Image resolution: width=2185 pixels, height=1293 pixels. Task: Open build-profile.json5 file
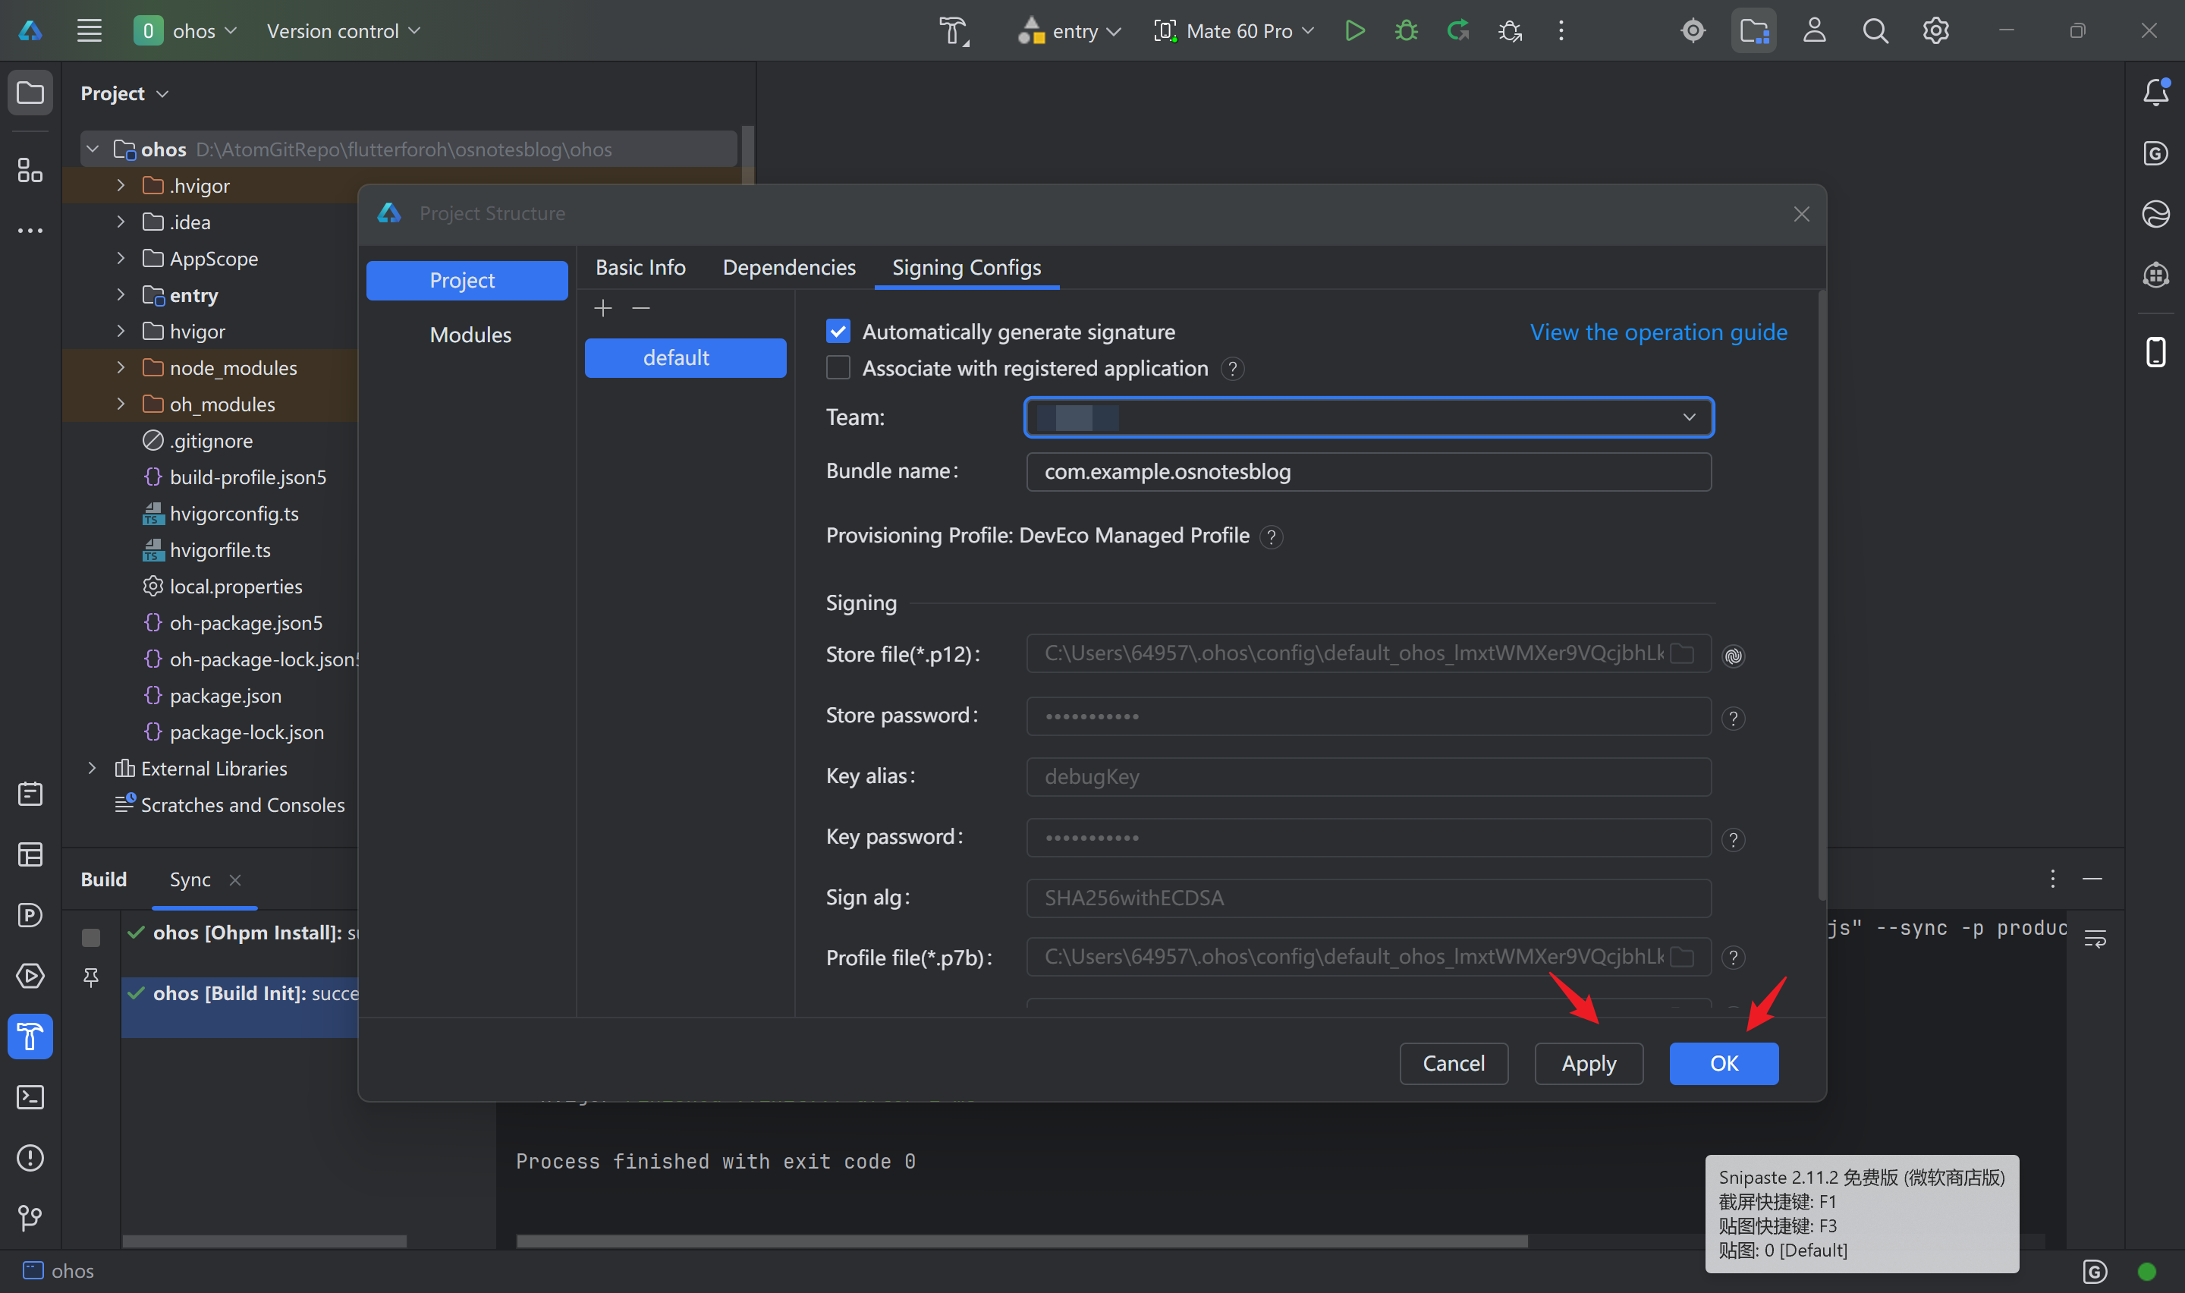click(x=247, y=477)
